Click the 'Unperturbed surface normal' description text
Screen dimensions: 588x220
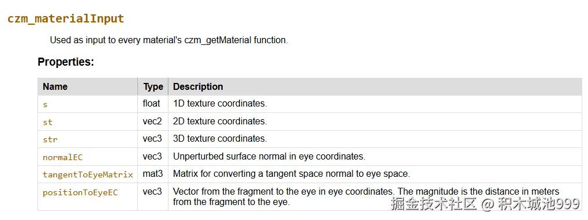[x=269, y=156]
